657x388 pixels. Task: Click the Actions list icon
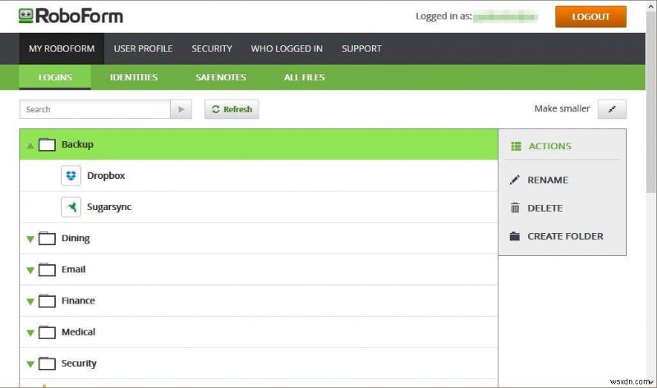coord(516,146)
